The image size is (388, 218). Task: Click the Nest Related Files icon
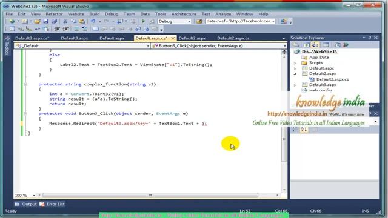click(x=315, y=45)
